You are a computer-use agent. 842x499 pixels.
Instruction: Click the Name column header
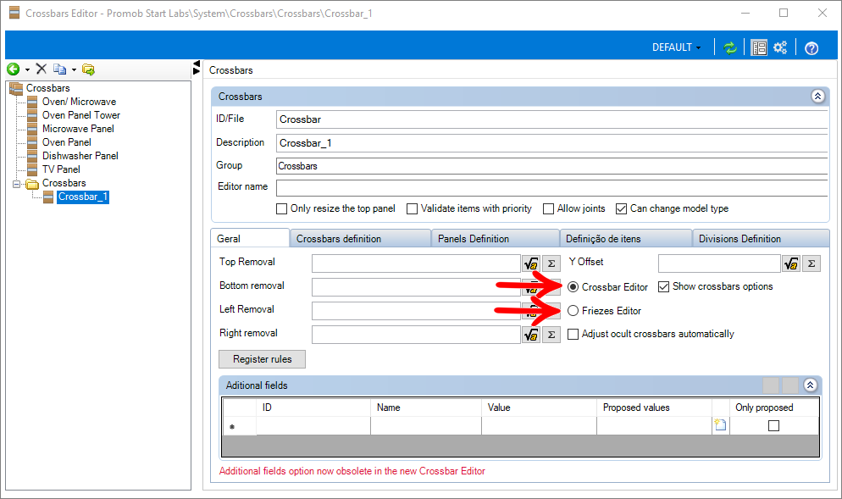pos(426,408)
